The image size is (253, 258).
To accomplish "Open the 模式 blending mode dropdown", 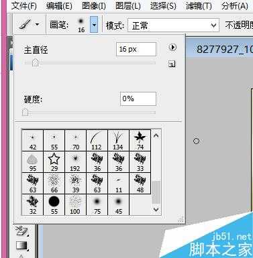I will [x=173, y=25].
